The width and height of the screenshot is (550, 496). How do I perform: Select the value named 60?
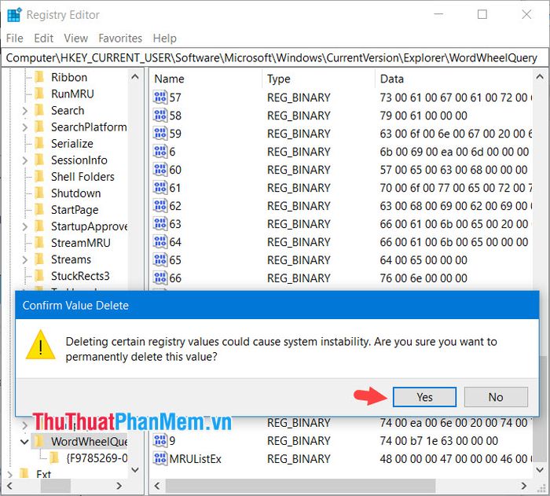[175, 170]
